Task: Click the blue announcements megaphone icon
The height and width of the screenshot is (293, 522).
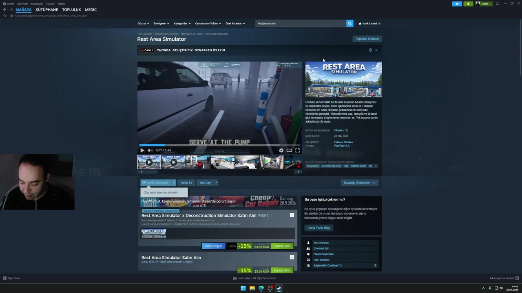Action: pos(457,4)
